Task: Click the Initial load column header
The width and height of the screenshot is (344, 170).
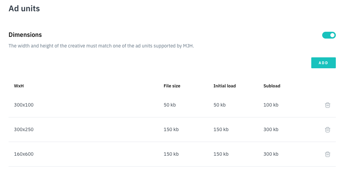Action: [224, 86]
